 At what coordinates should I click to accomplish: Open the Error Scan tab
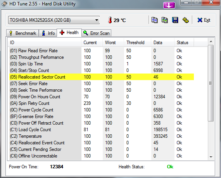click(x=97, y=33)
